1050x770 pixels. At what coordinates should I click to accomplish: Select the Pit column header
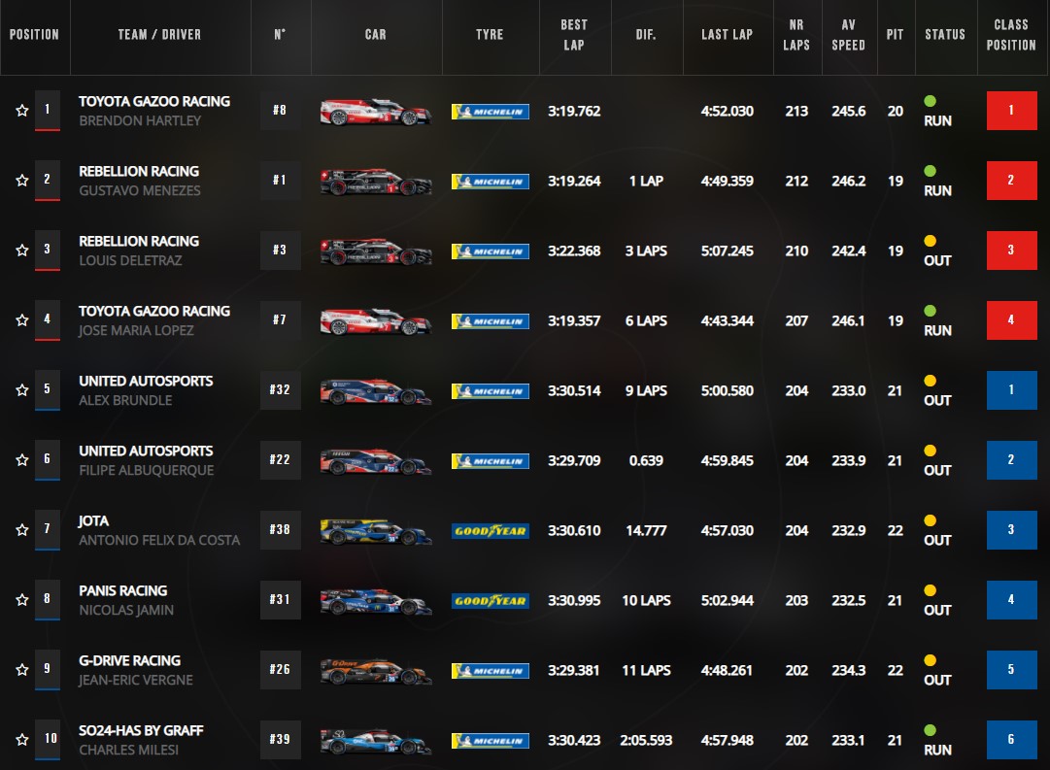click(x=896, y=35)
